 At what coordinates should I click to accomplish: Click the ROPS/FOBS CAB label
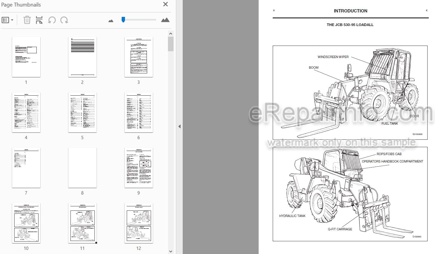coord(389,154)
